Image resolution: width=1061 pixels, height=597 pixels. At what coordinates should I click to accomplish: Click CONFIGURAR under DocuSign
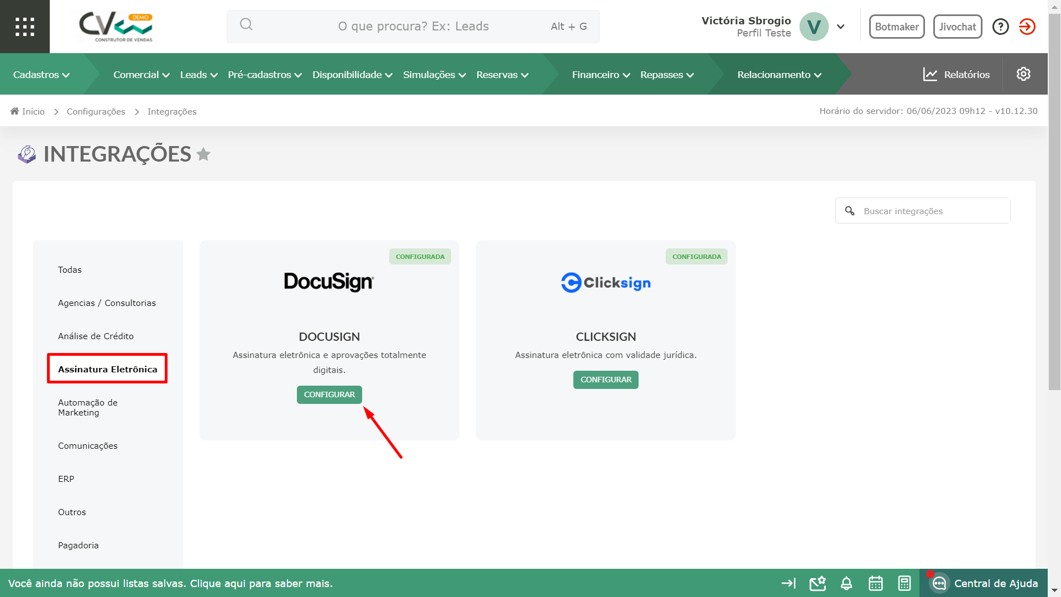click(329, 394)
